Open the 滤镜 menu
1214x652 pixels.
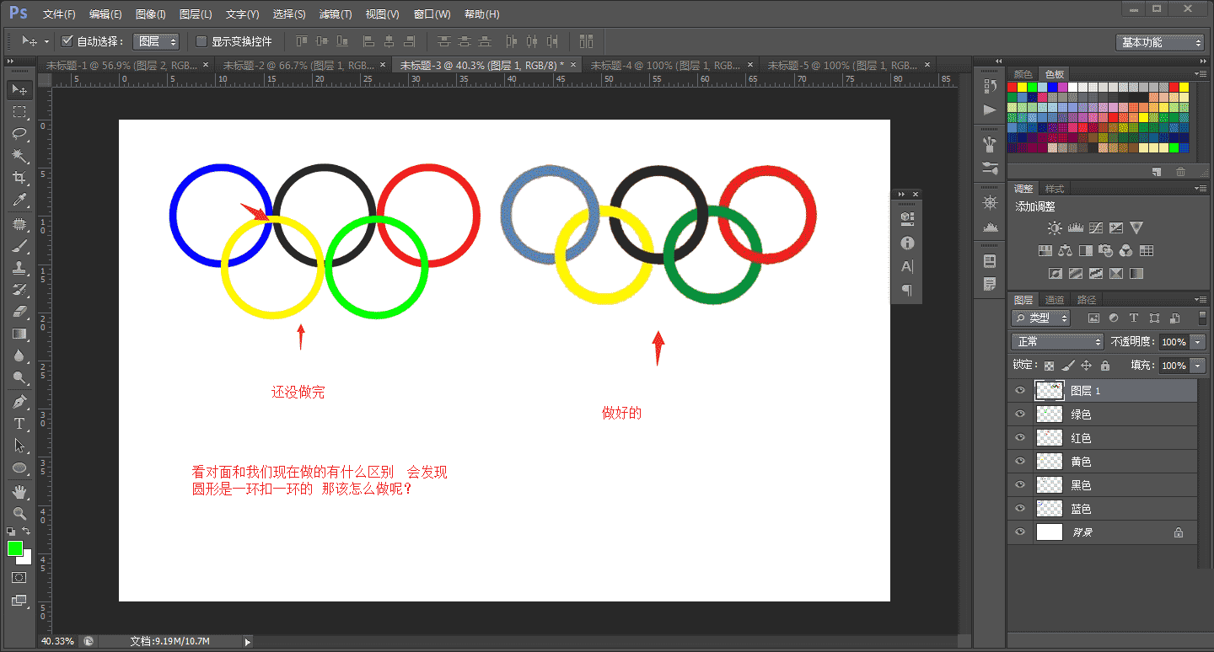tap(334, 13)
